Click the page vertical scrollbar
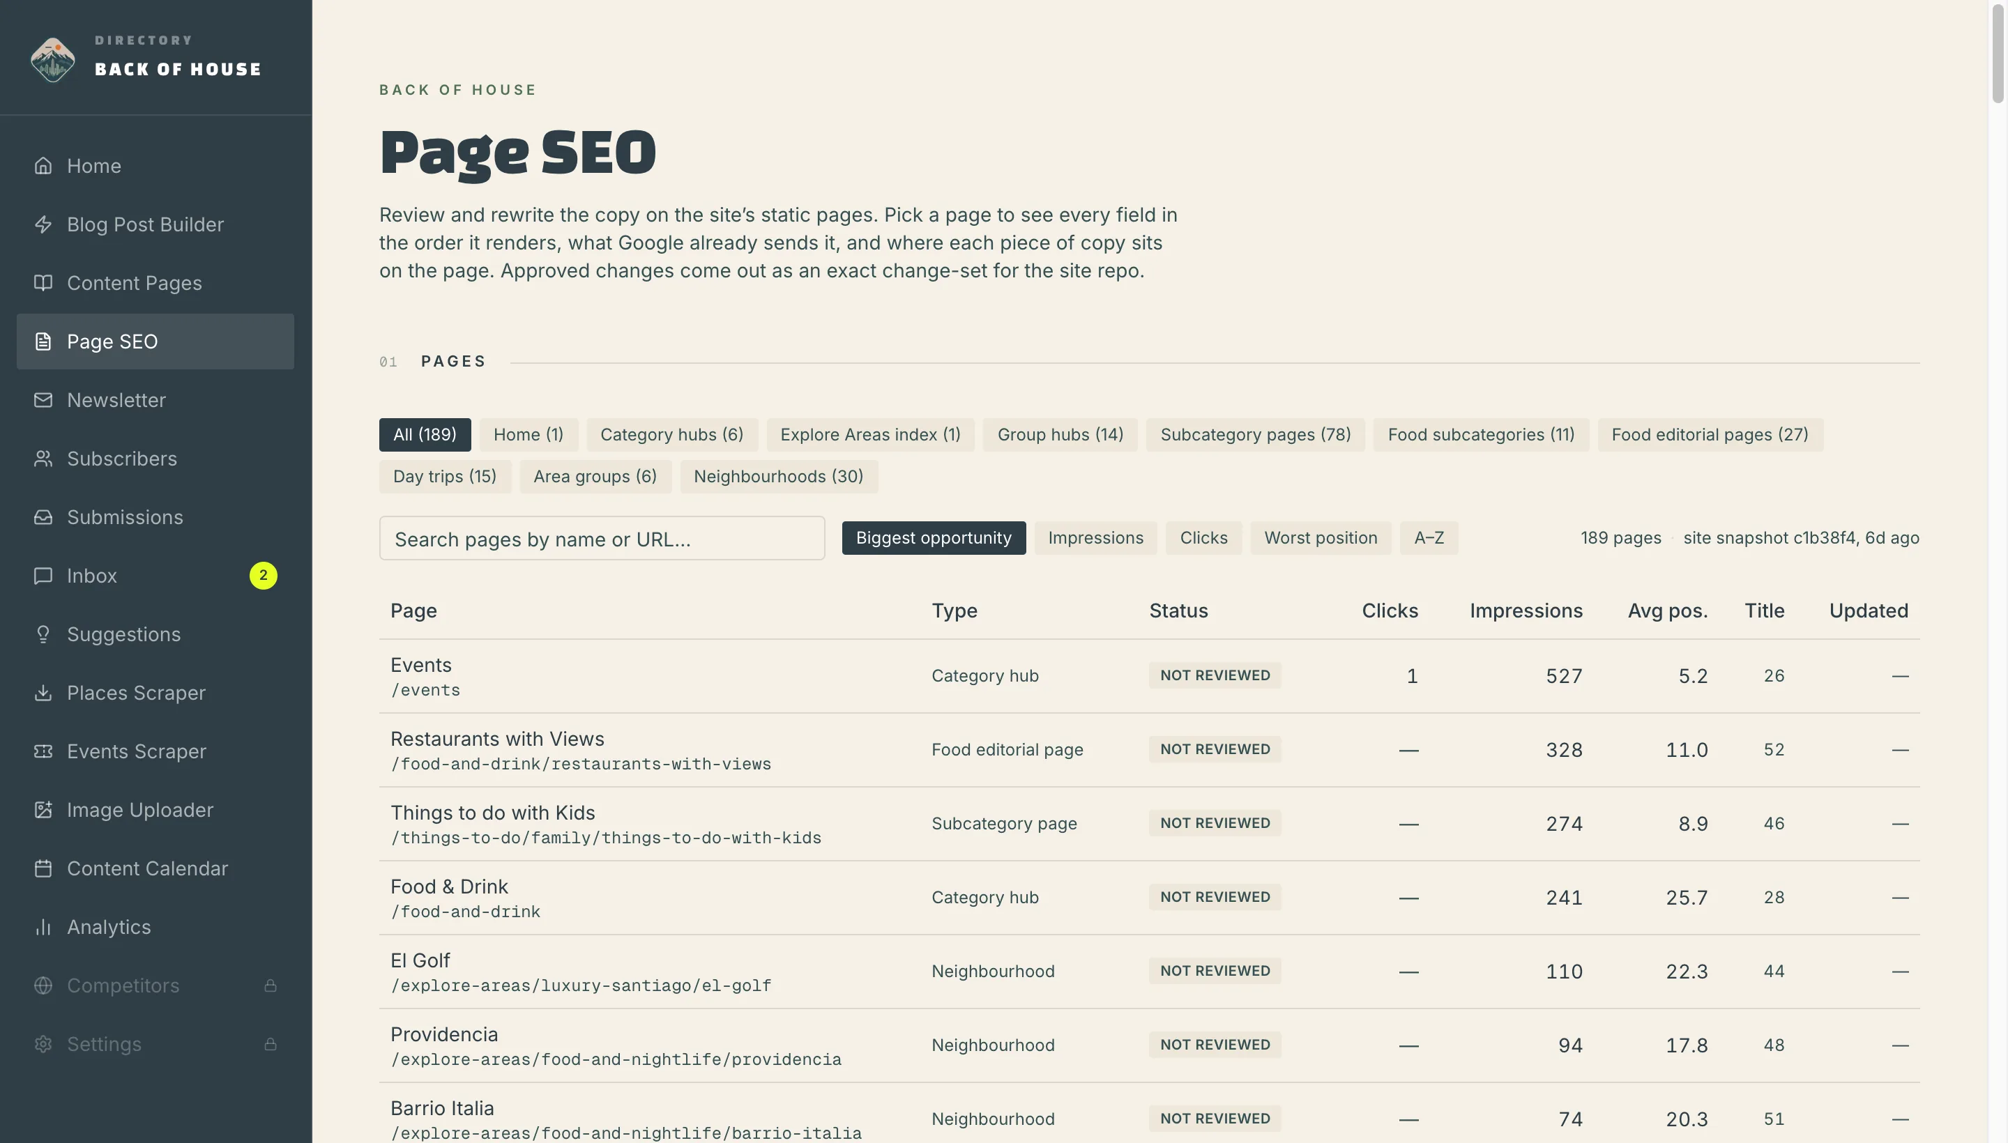Screen dimensions: 2008x1143 tap(1998, 54)
